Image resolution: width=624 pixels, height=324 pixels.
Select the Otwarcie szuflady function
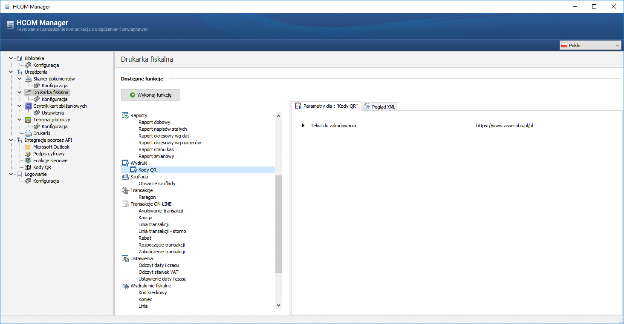point(157,184)
